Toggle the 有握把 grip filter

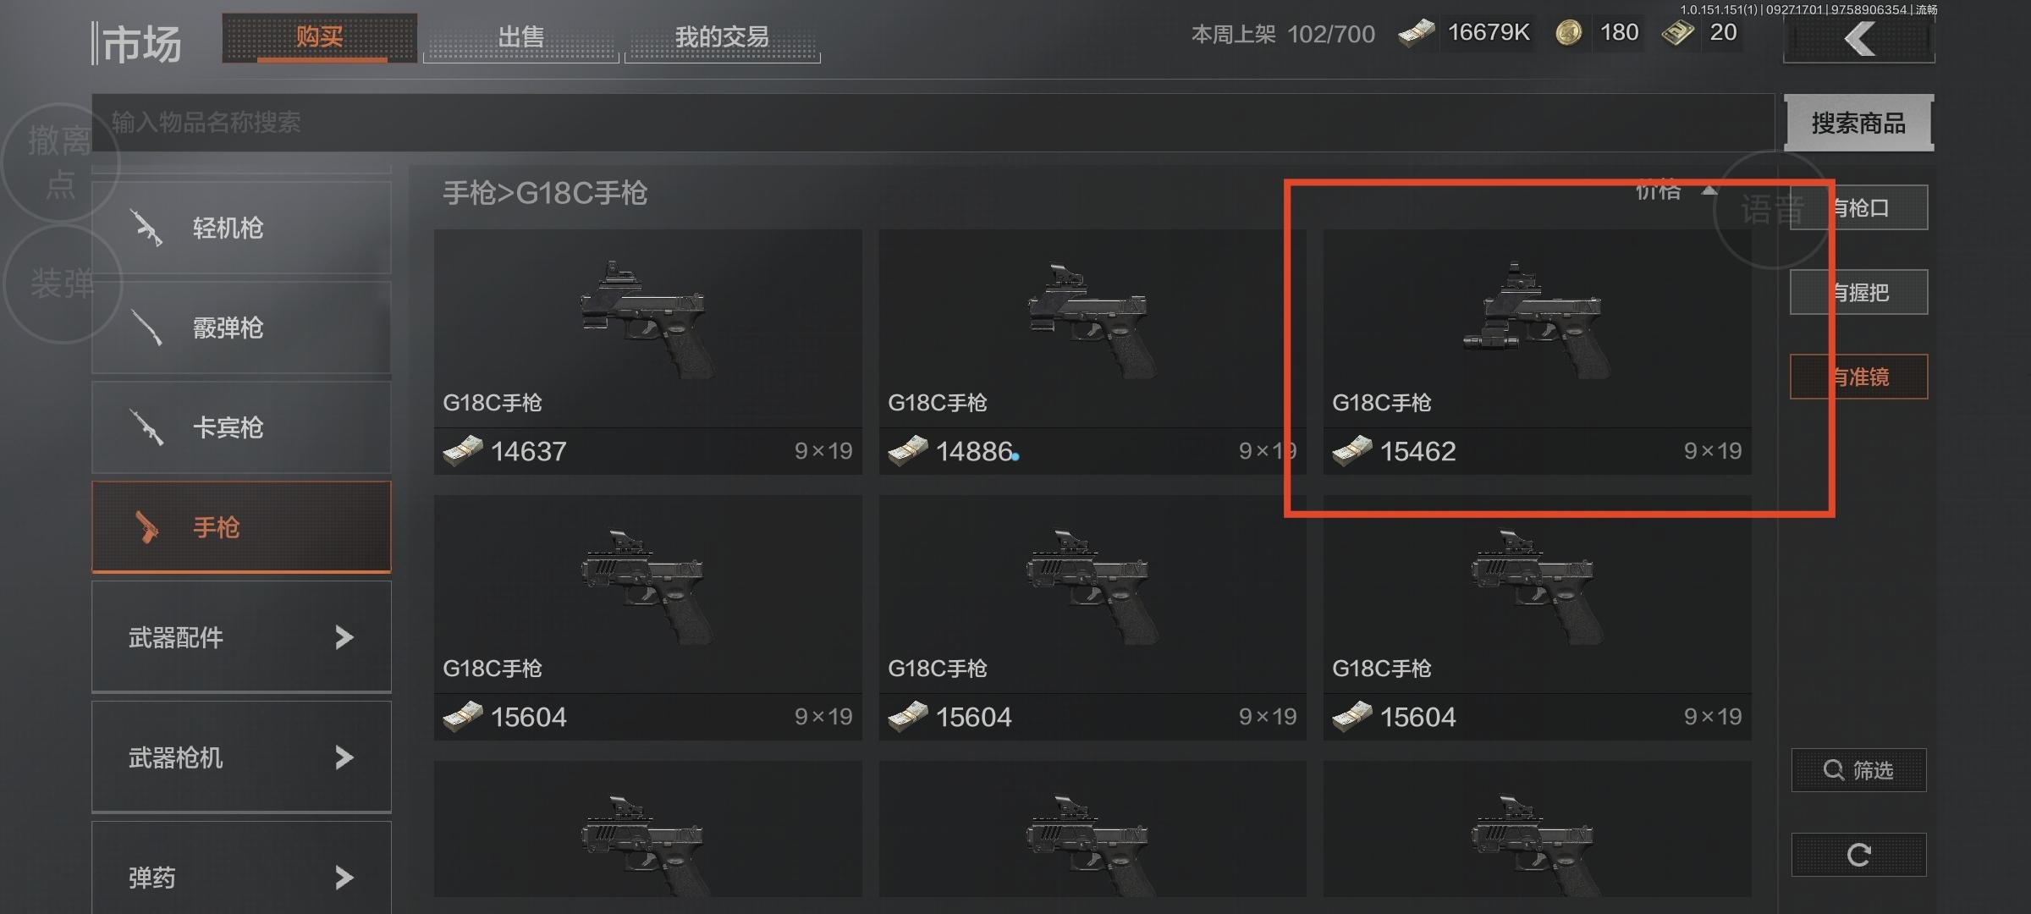click(1858, 292)
